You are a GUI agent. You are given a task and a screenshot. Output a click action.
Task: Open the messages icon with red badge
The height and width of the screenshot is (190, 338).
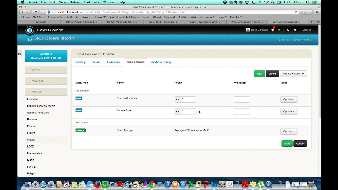[x=273, y=30]
